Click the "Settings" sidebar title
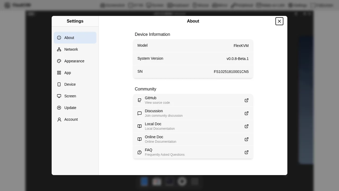 coord(75,21)
